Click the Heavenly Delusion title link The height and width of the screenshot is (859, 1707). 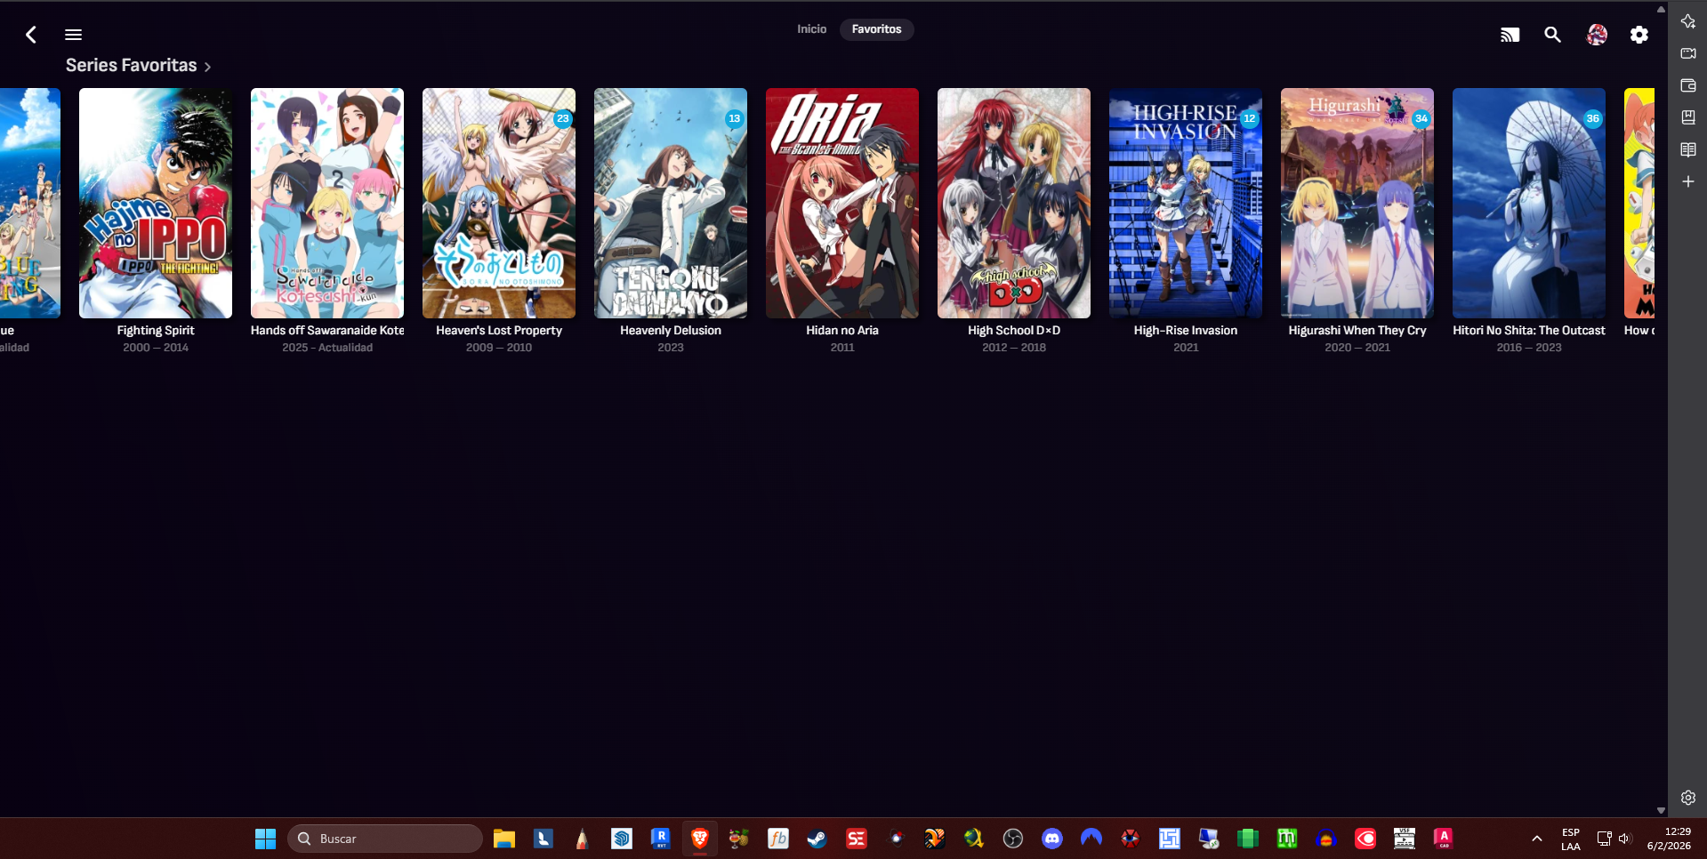tap(671, 330)
